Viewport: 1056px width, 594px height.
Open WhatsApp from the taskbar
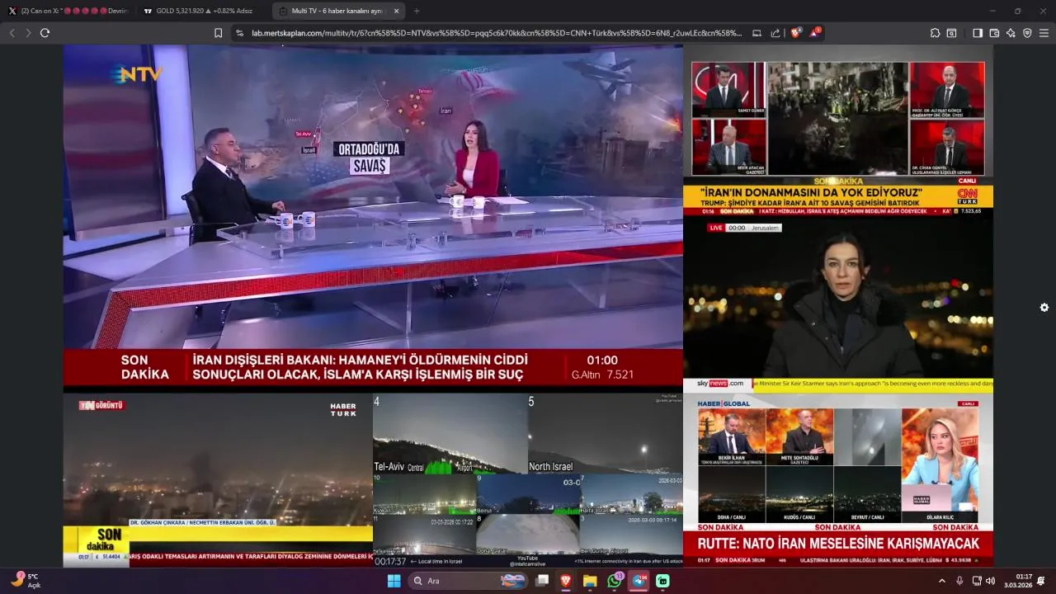(x=615, y=581)
